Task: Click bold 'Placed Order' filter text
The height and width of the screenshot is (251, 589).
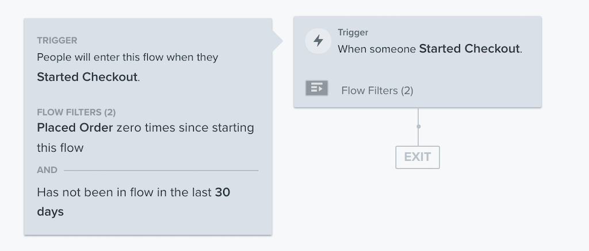Action: click(75, 128)
